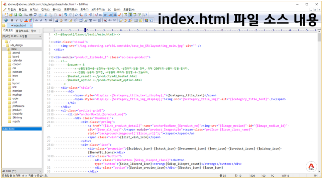Viewport: 323px width, 179px height.
Task: Cut selection with the scissors icon
Action: 46,15
